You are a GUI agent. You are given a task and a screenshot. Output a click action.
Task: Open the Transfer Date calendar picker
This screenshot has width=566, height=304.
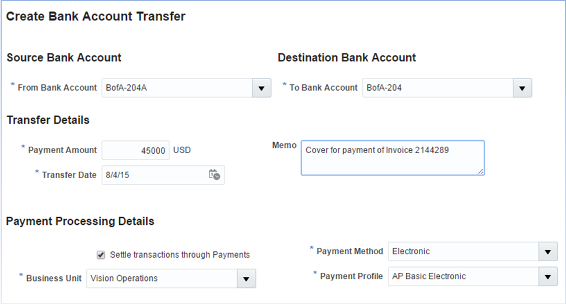point(214,175)
